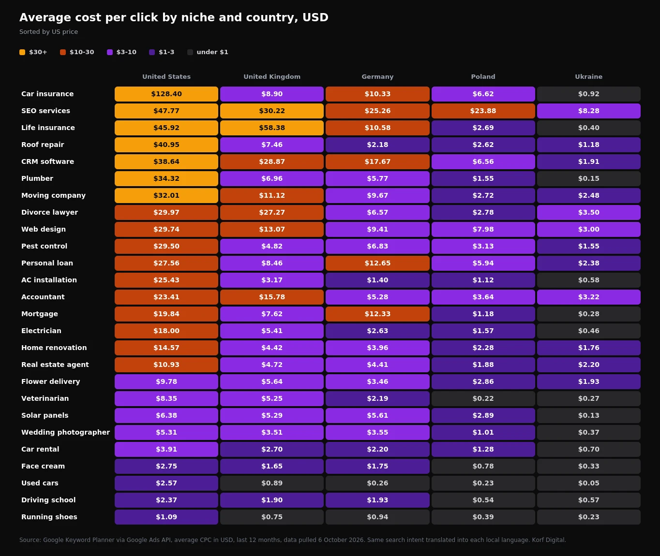Screen dimensions: 660x556
Task: Click the chart title 'Average cost per click'
Action: 174,17
